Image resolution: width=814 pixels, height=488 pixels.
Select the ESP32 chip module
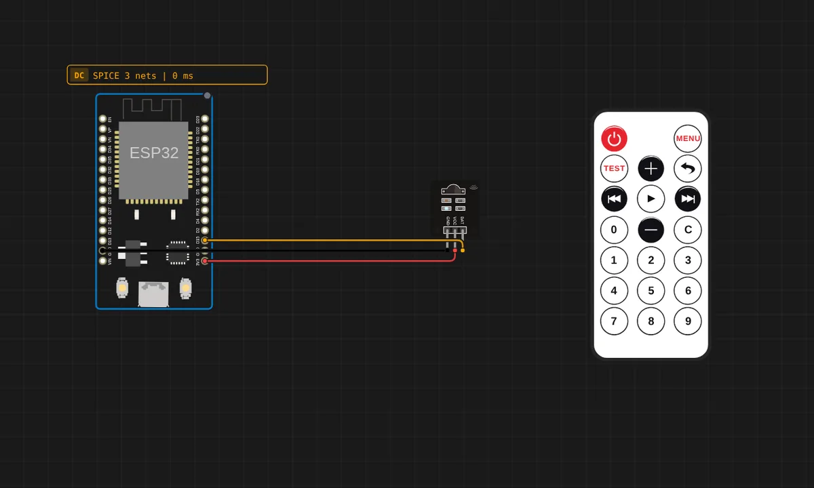tap(154, 161)
